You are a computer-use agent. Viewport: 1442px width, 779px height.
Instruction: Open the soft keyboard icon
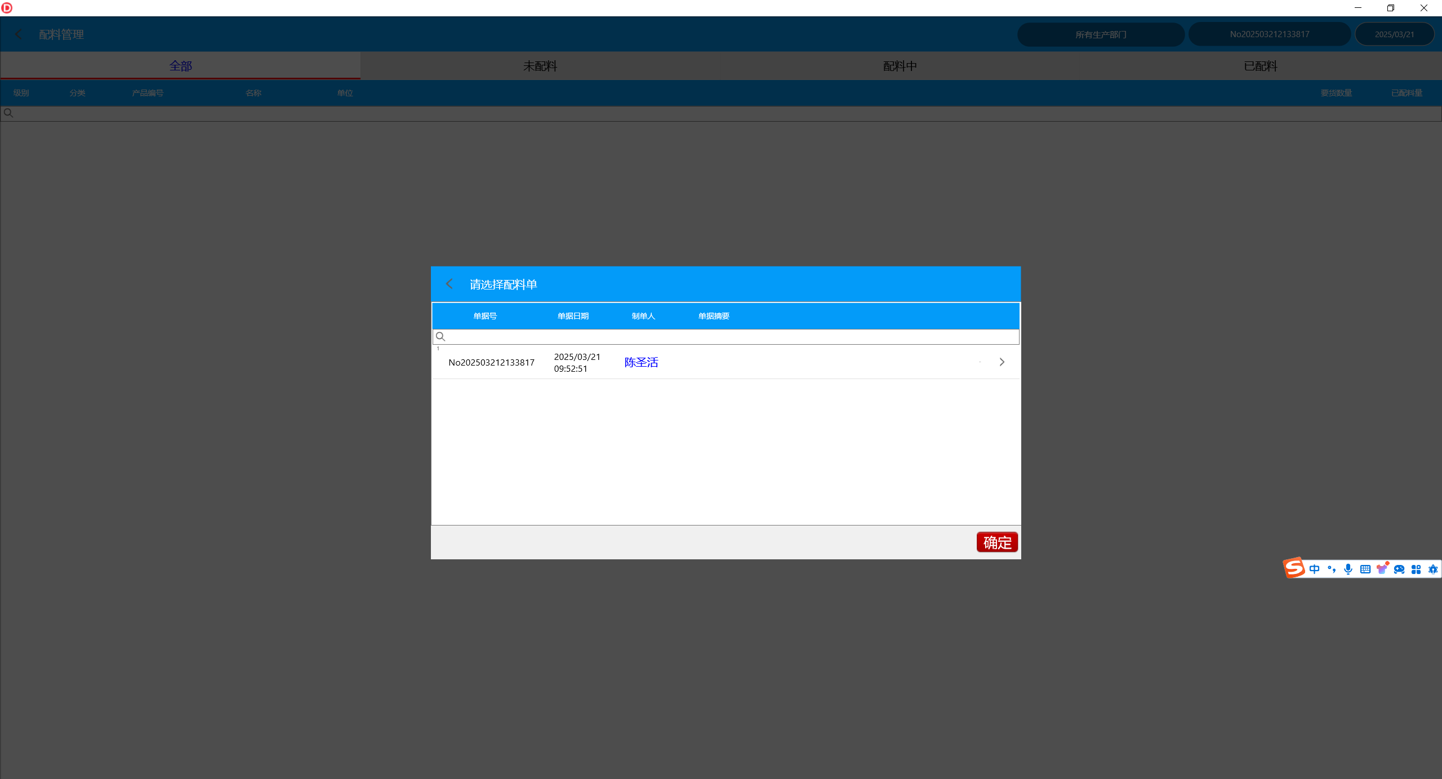tap(1365, 569)
